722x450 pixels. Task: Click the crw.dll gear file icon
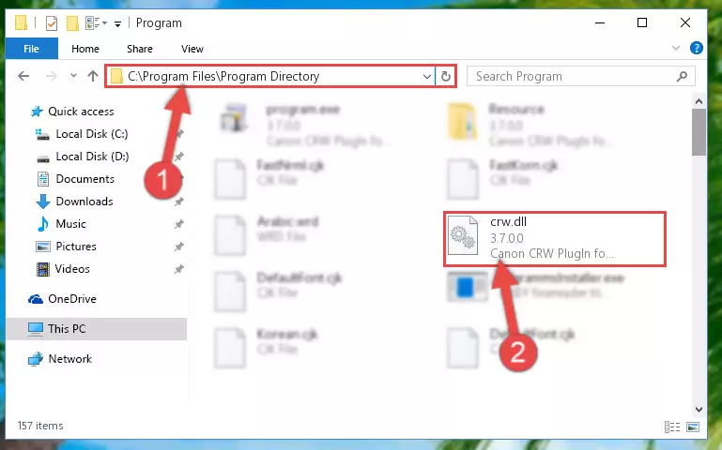[463, 235]
